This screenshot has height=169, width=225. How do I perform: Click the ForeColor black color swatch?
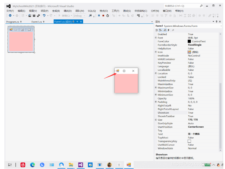(x=189, y=41)
